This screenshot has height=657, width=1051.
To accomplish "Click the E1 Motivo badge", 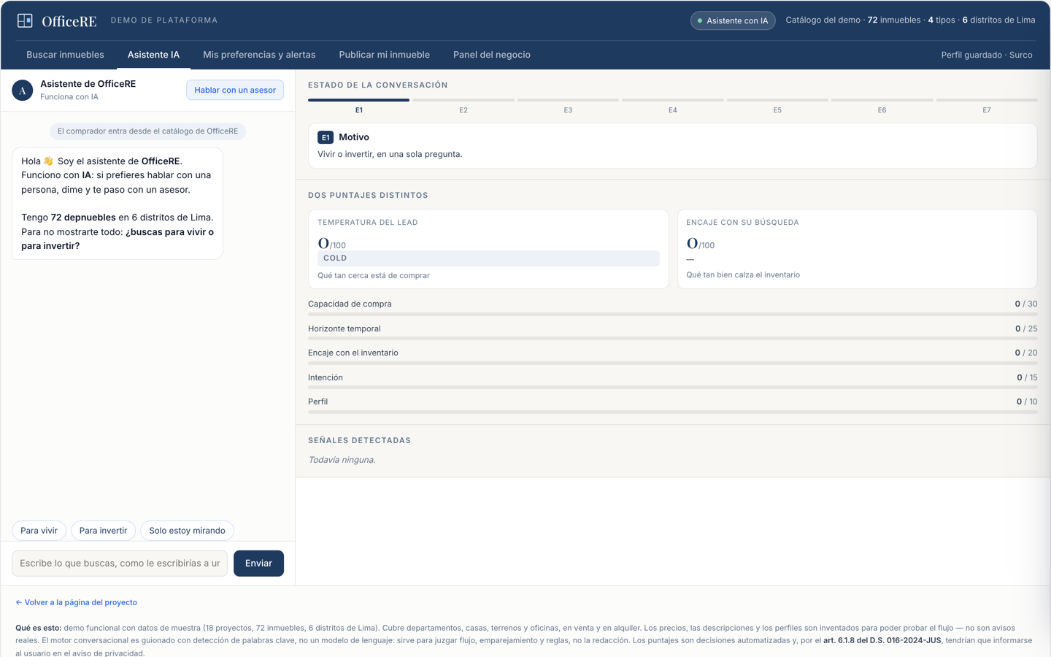I will coord(326,137).
